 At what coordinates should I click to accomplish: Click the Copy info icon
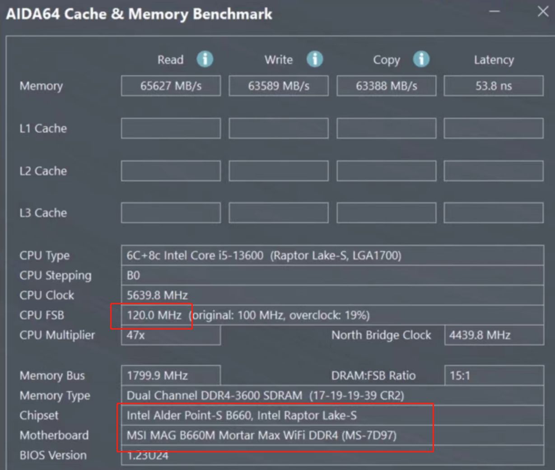421,59
